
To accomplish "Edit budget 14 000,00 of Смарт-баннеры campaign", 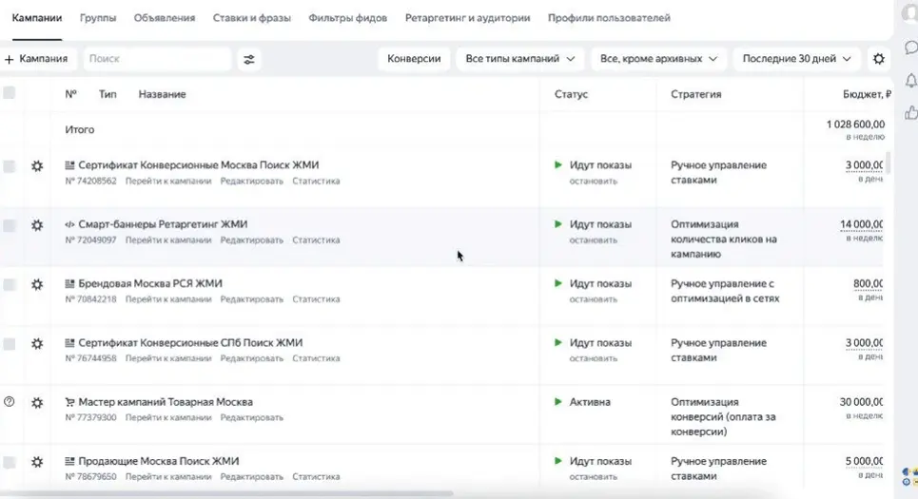I will 861,224.
